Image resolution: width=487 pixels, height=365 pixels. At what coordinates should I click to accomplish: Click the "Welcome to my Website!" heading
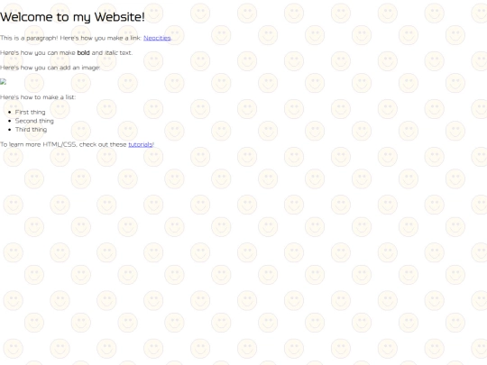pyautogui.click(x=72, y=17)
